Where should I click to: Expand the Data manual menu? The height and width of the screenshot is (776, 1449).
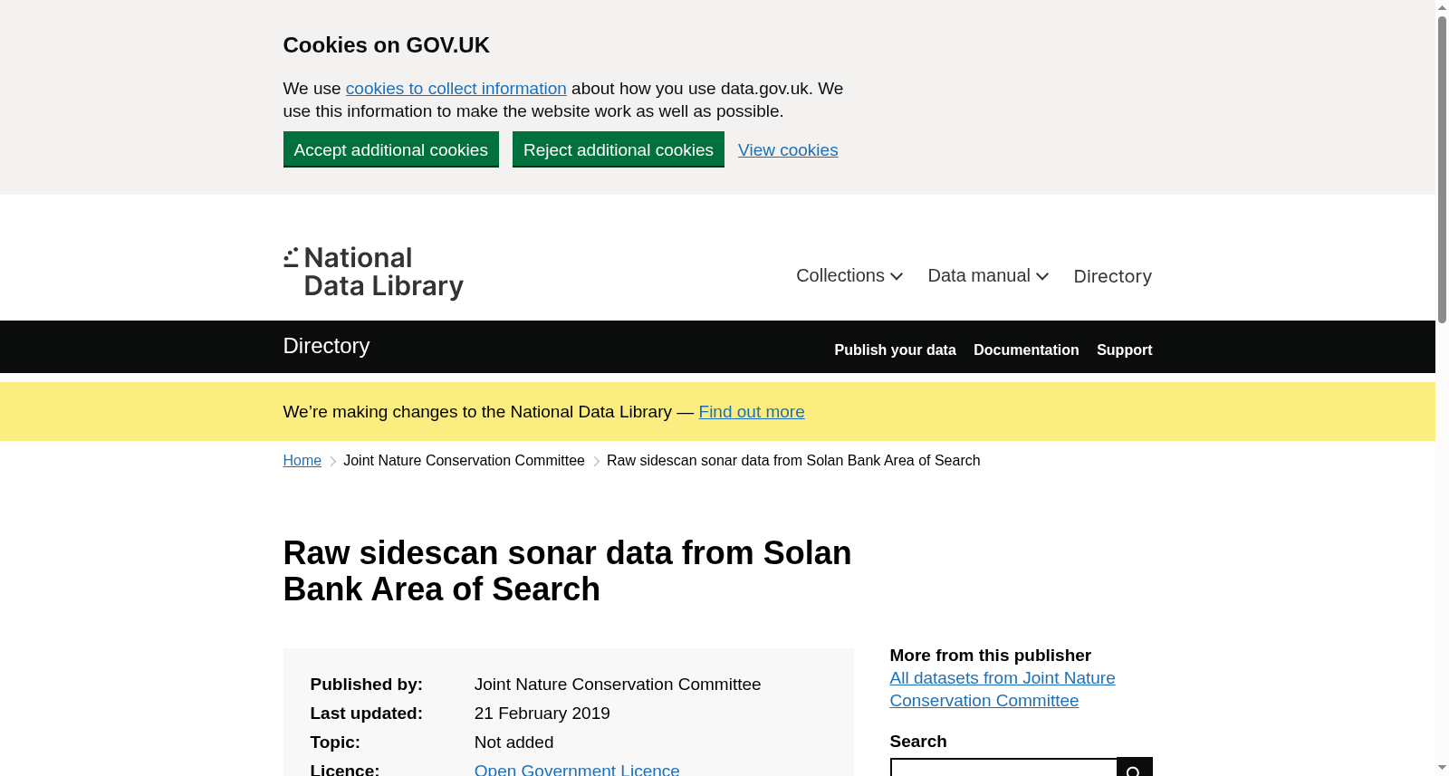click(988, 276)
